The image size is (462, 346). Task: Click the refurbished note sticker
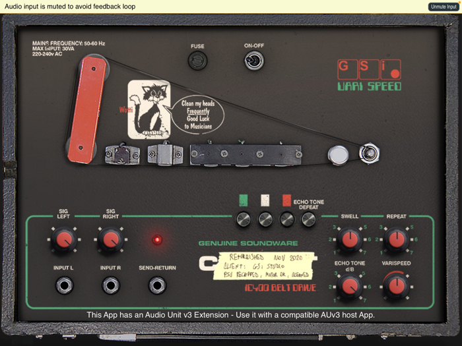pyautogui.click(x=264, y=266)
